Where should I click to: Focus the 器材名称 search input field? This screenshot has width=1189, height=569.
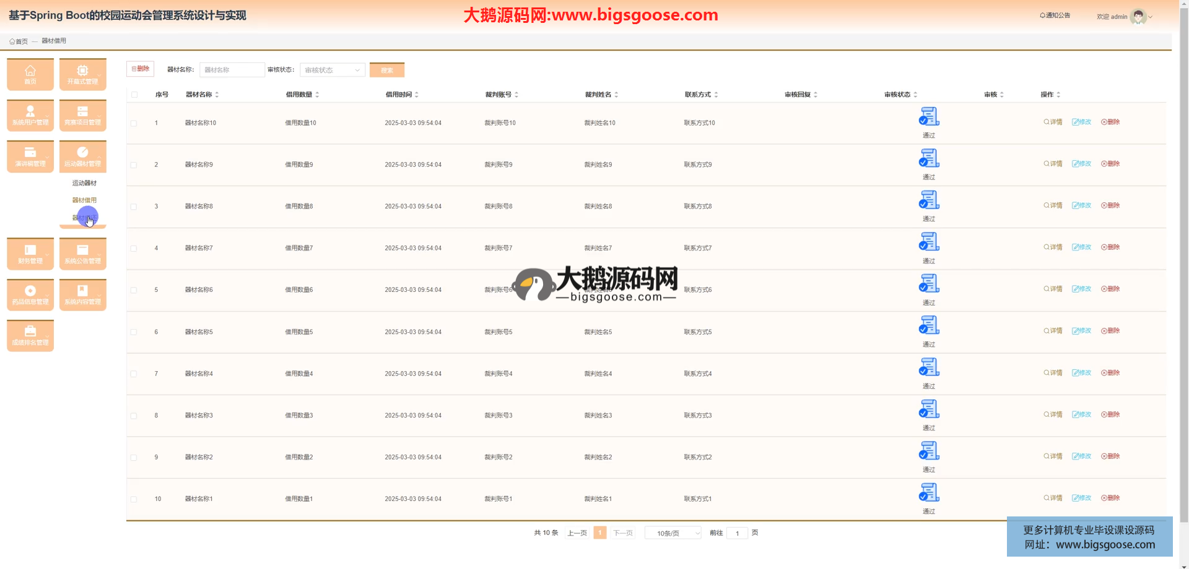pos(232,70)
